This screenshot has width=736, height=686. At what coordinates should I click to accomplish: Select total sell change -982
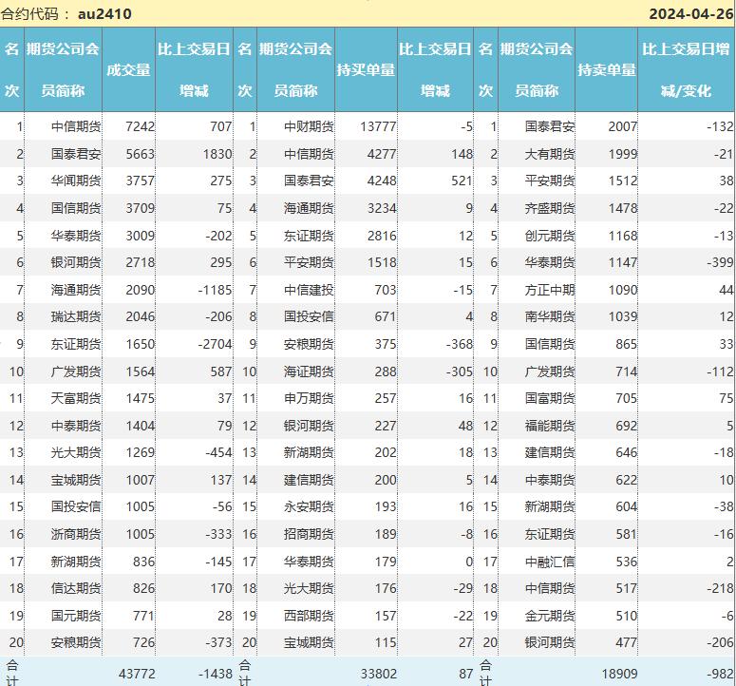coord(720,674)
